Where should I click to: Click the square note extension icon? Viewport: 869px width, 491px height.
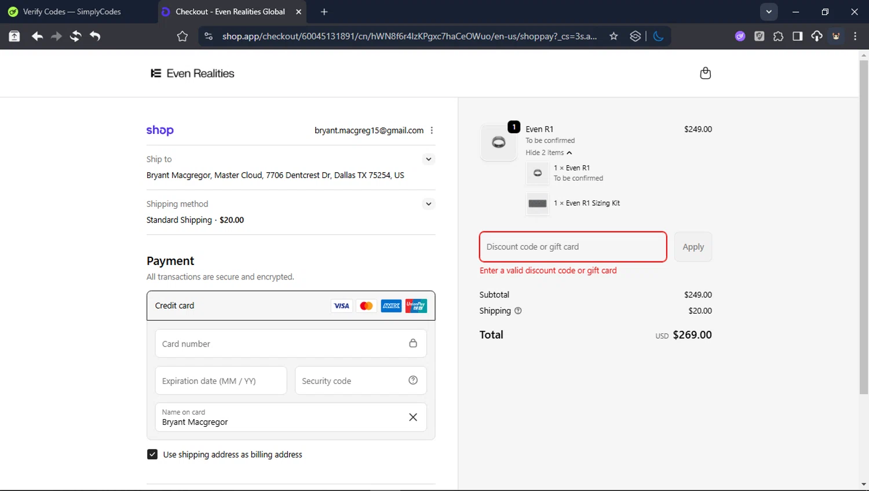(759, 36)
